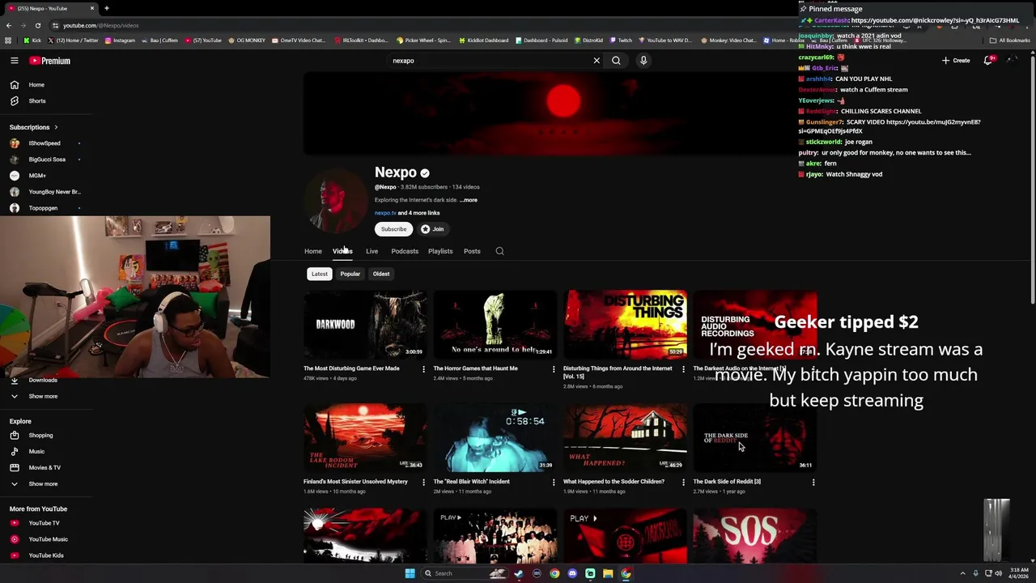Viewport: 1036px width, 583px height.
Task: Switch to the Videos tab
Action: [342, 251]
